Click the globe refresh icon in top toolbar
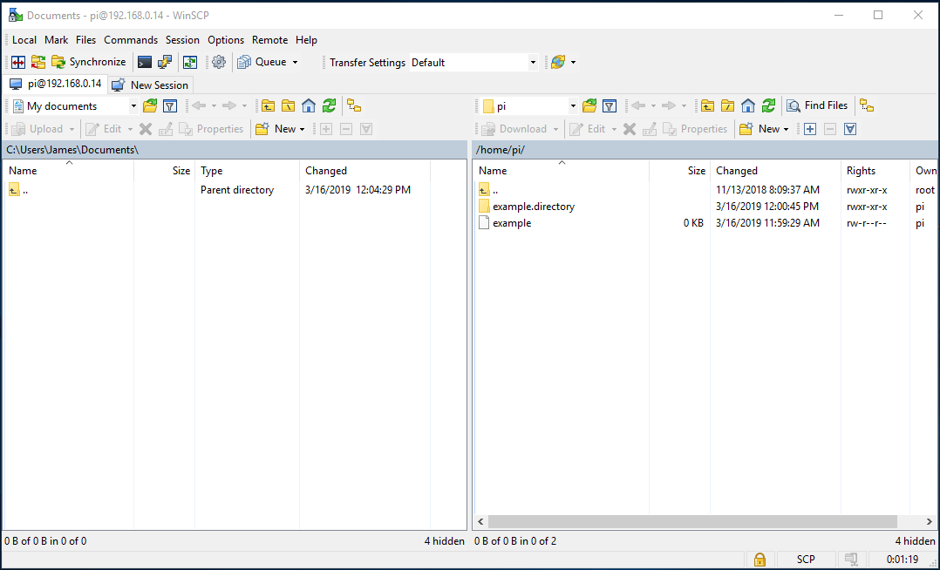 pos(558,62)
